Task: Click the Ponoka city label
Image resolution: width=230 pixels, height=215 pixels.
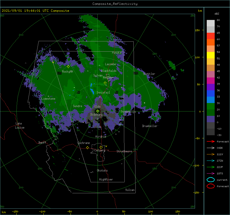Action: point(117,53)
